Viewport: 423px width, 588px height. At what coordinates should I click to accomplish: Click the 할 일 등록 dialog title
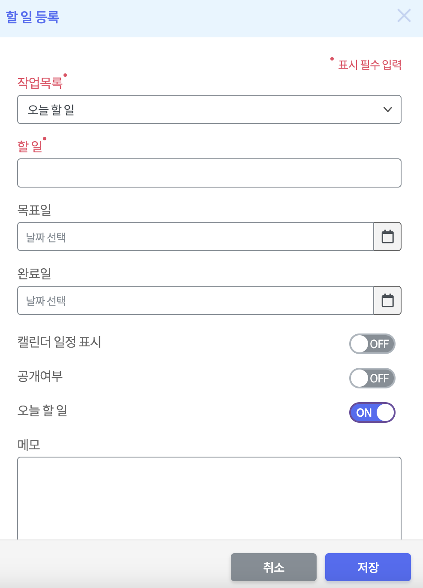(x=33, y=17)
